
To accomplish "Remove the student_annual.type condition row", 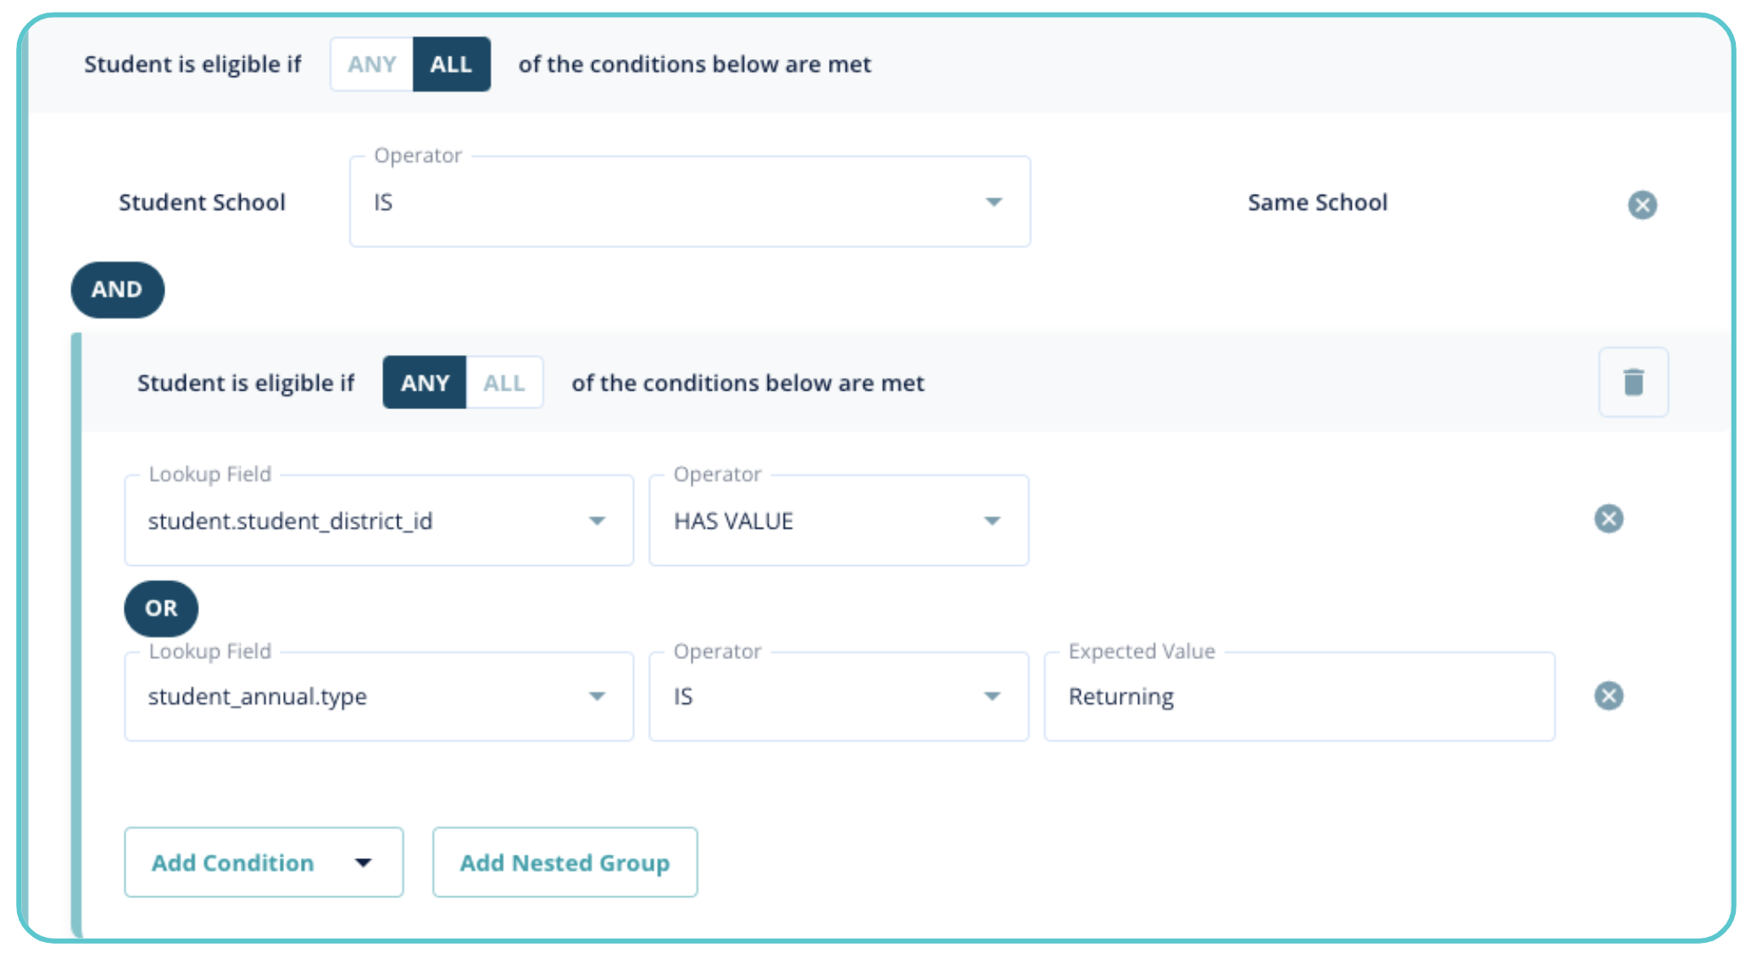I will click(1608, 696).
